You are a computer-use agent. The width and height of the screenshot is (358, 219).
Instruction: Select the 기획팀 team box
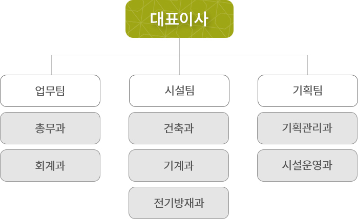[x=307, y=91]
